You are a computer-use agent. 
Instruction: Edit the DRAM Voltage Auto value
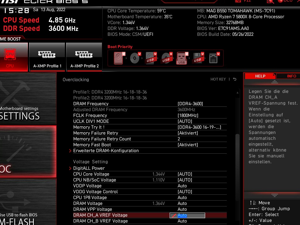point(182,203)
